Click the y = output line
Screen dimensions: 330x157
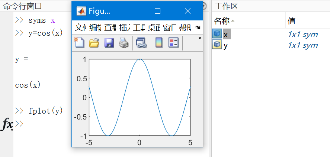point(22,59)
